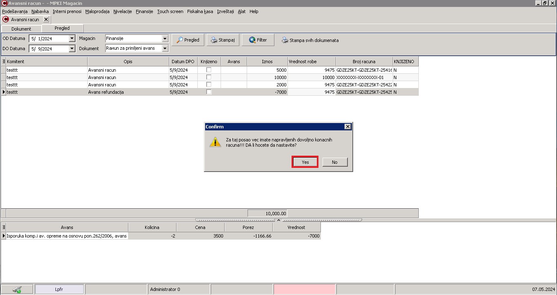Sort by Komitent column header
Screen dimensions: 557x295
coord(47,62)
